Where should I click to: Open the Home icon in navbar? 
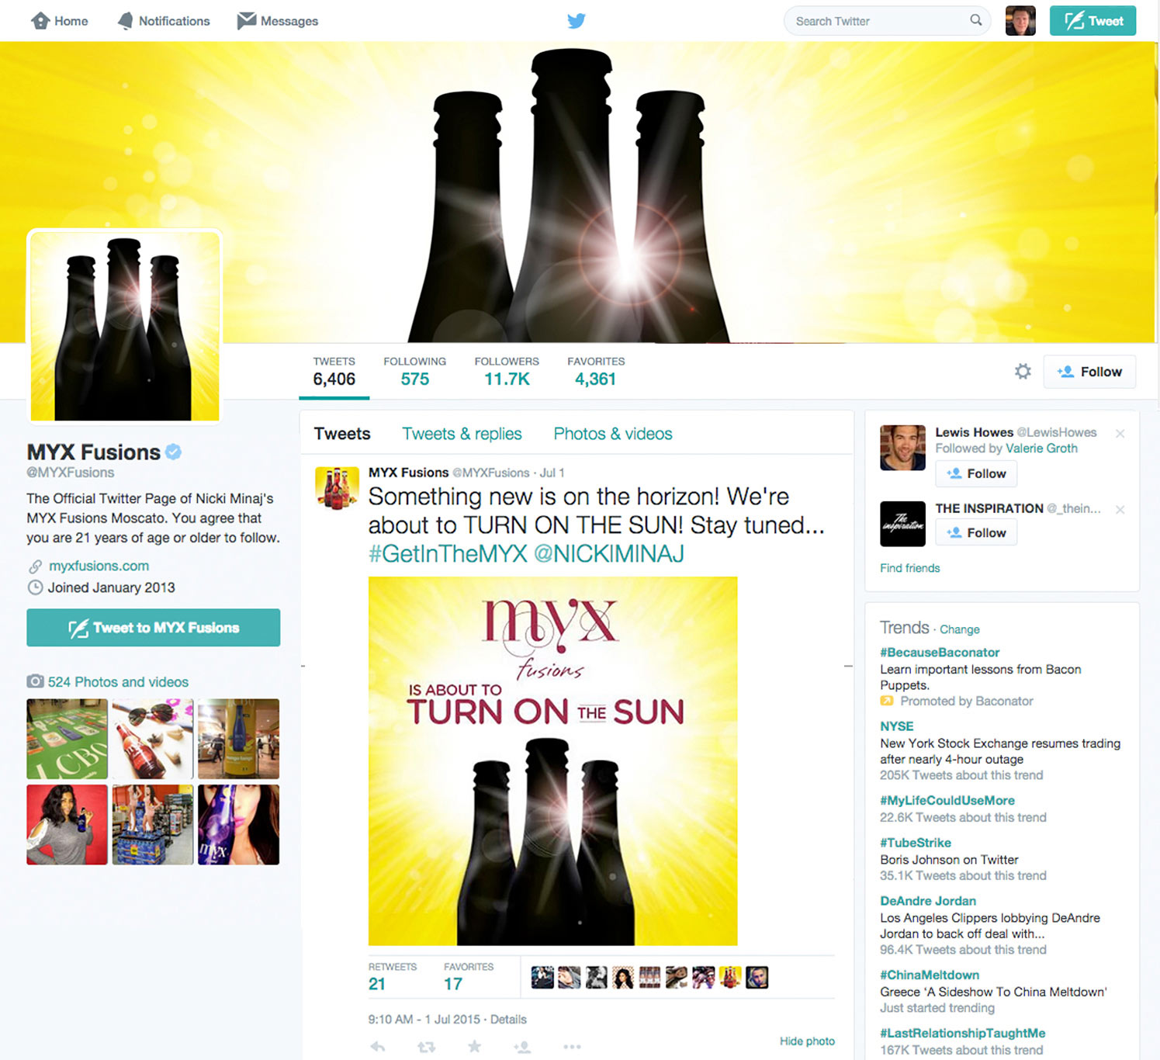pos(40,21)
